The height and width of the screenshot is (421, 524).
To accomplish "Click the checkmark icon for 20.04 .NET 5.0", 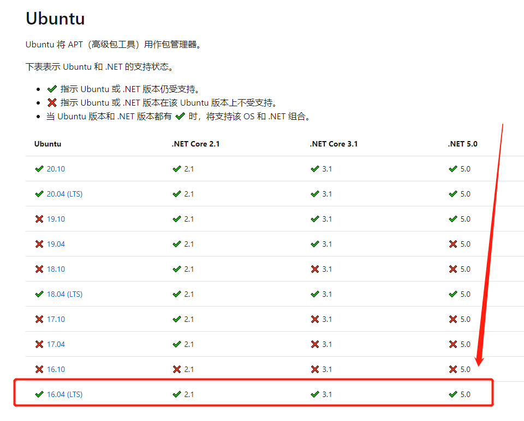I will pyautogui.click(x=452, y=194).
